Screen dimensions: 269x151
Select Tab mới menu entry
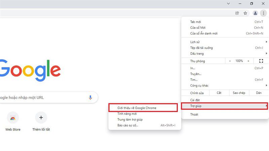coord(225,22)
